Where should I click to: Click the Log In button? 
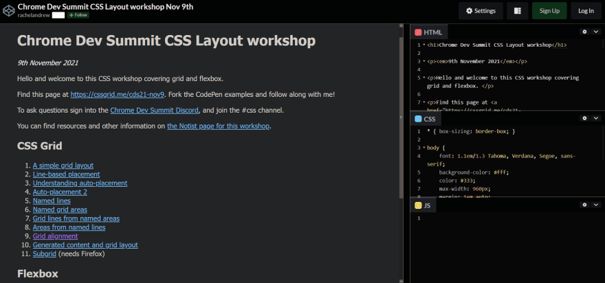(586, 11)
